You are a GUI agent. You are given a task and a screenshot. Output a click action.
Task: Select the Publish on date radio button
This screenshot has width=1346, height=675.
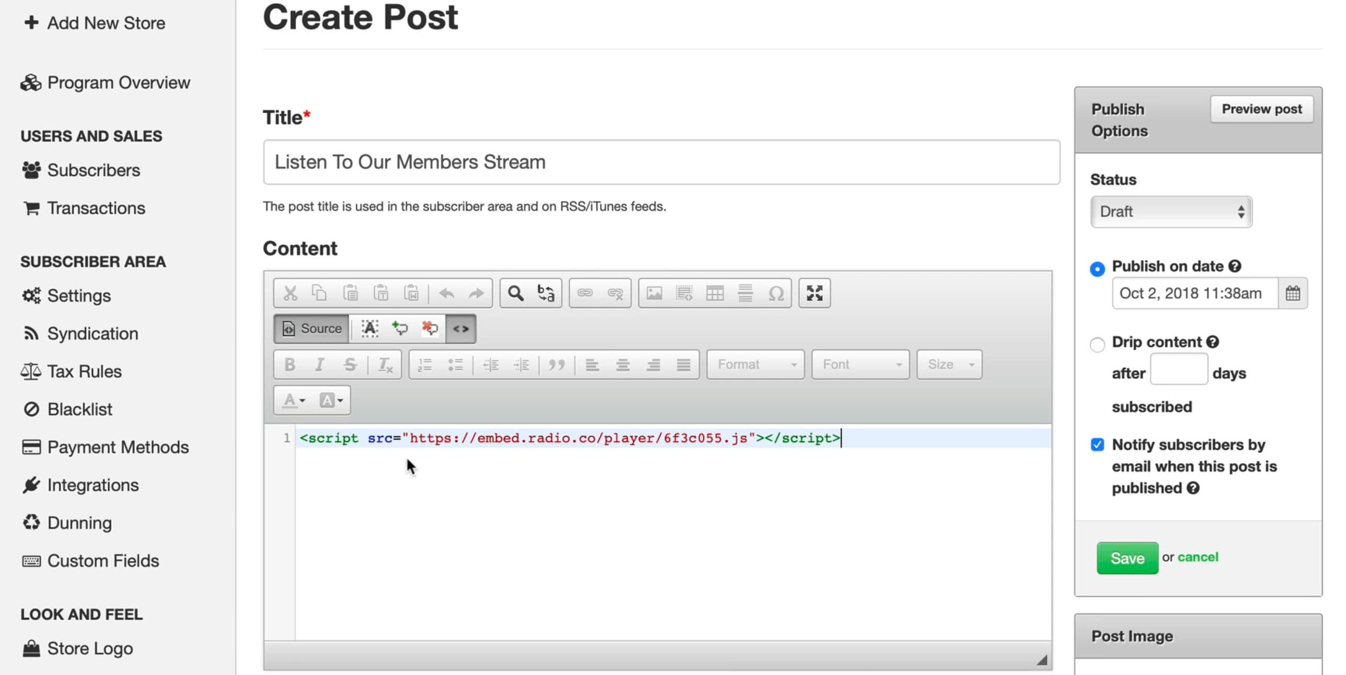click(1097, 269)
